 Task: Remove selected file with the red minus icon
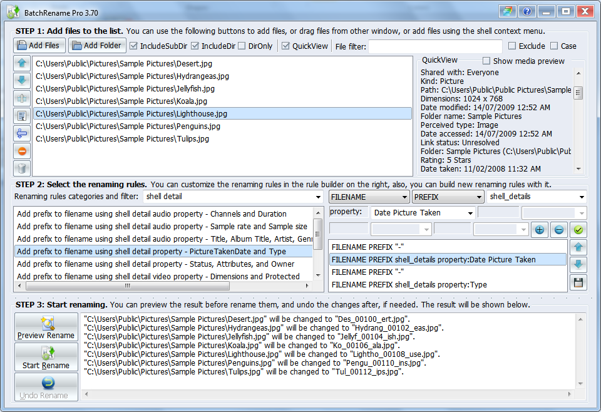point(22,151)
